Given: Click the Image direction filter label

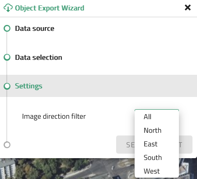Looking at the screenshot, I should point(54,116).
